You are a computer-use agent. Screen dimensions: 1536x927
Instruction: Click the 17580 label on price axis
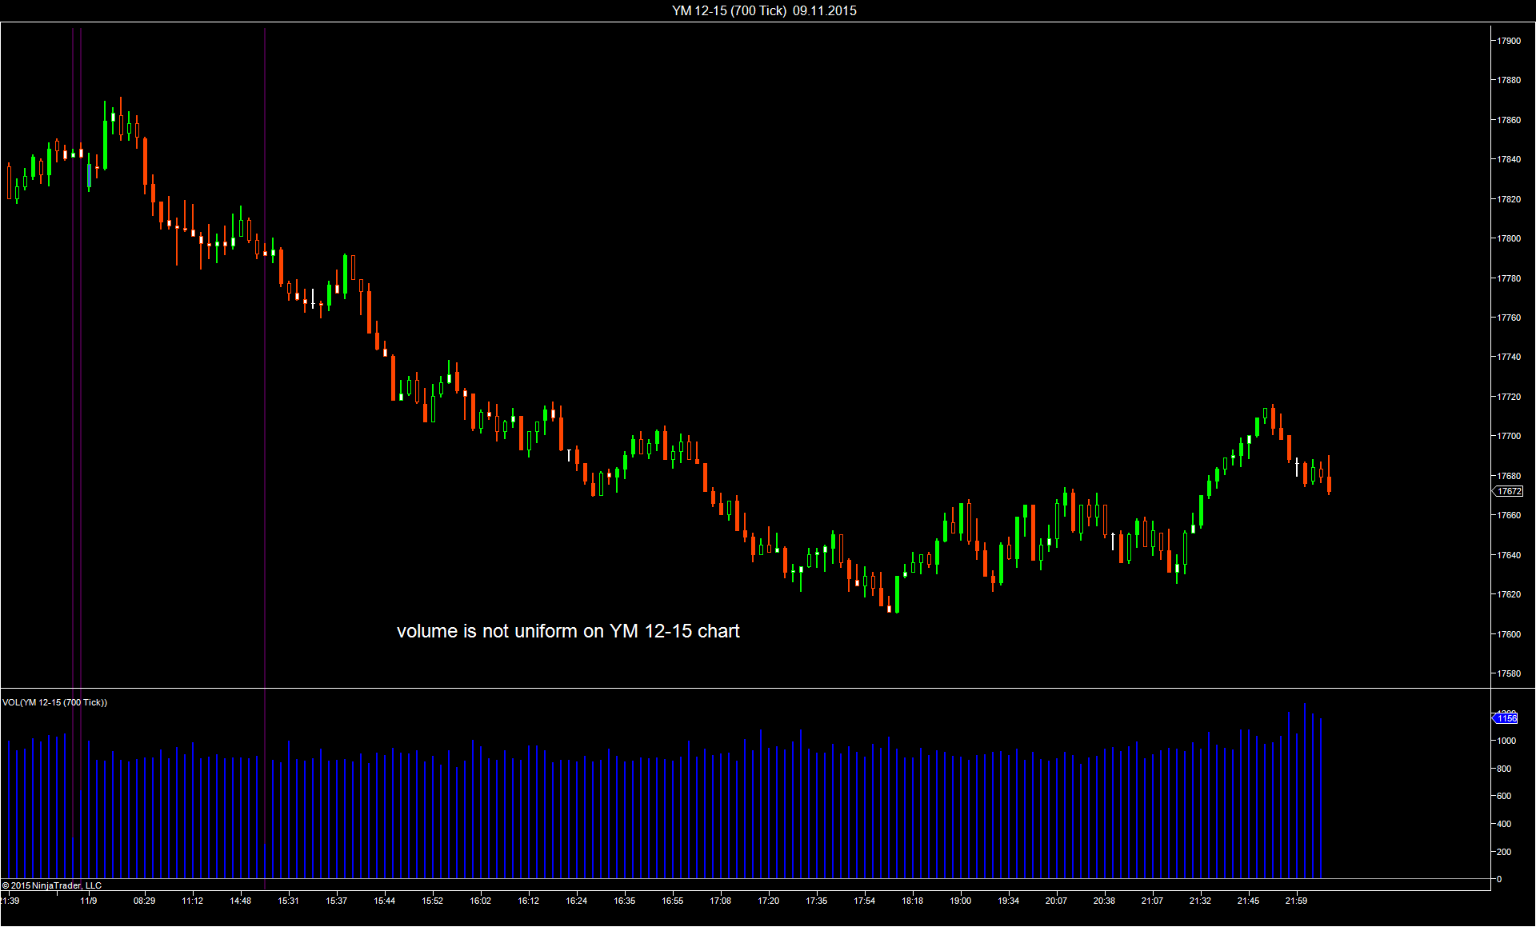coord(1509,673)
